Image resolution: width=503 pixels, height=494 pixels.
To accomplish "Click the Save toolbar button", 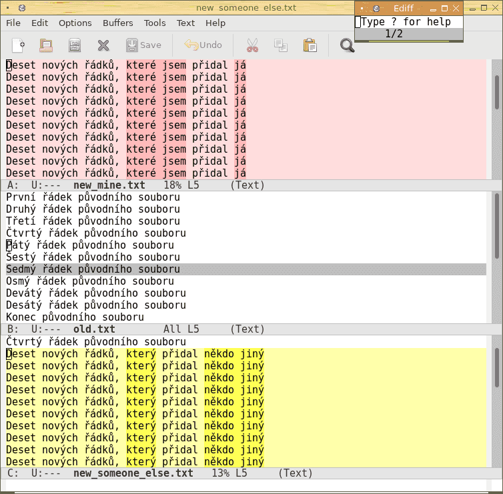I will (x=143, y=45).
